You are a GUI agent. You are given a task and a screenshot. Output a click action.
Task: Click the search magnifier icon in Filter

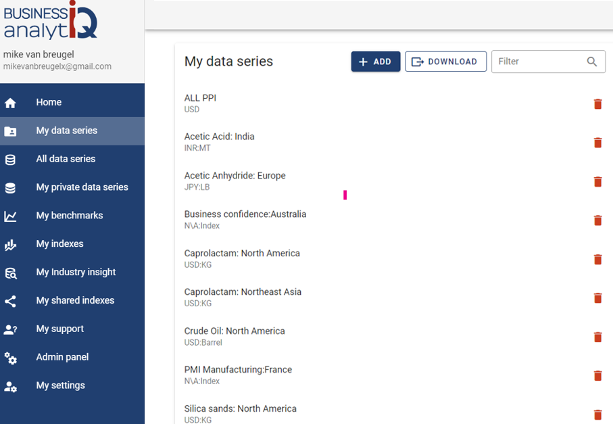(591, 62)
